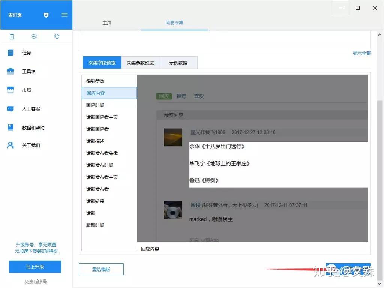Close the application window
Image resolution: width=384 pixels, height=288 pixels.
375,8
